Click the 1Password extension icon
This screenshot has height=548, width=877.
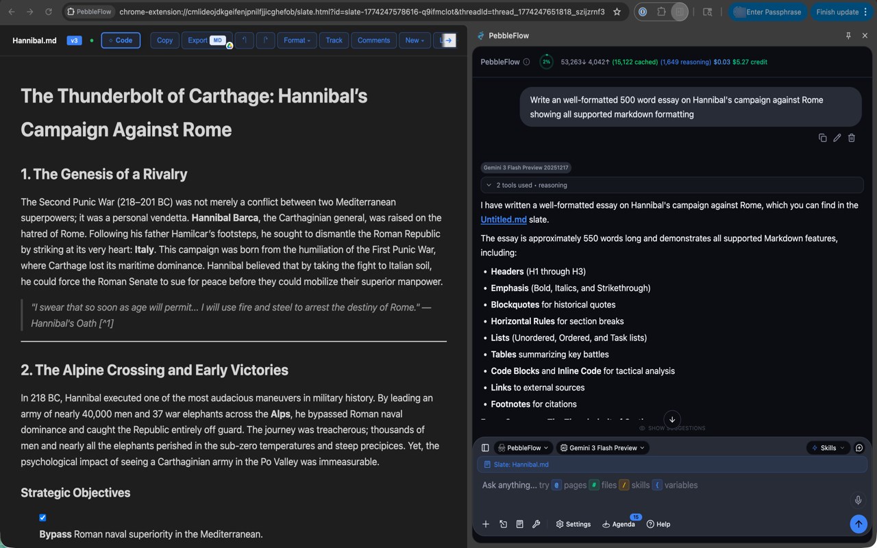pos(643,12)
